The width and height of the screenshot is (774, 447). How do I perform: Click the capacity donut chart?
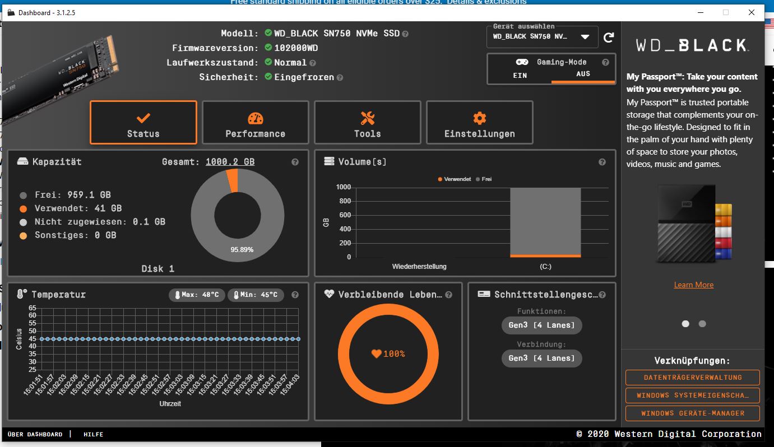(238, 215)
